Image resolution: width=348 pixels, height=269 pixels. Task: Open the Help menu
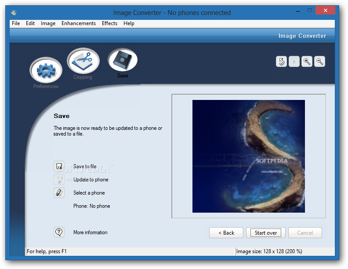click(x=129, y=23)
